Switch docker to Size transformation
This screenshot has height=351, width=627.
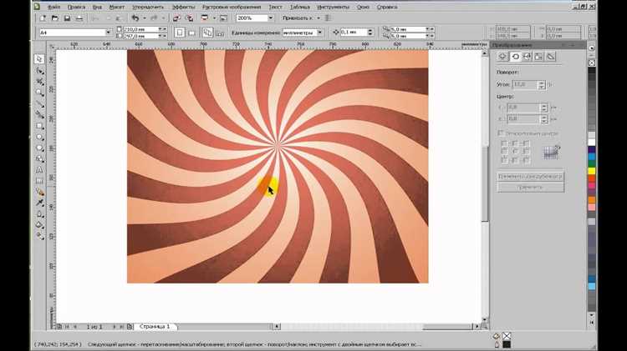tap(539, 57)
